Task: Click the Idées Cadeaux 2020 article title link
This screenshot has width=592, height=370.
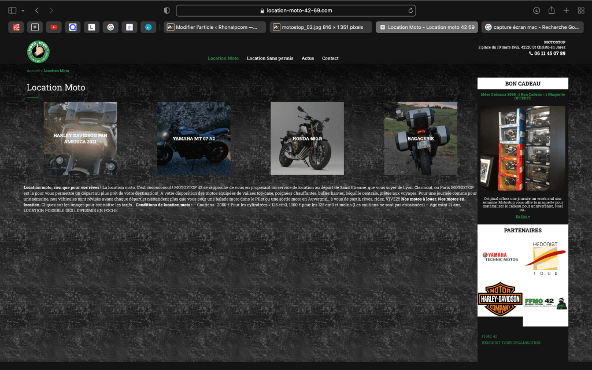Action: (523, 97)
